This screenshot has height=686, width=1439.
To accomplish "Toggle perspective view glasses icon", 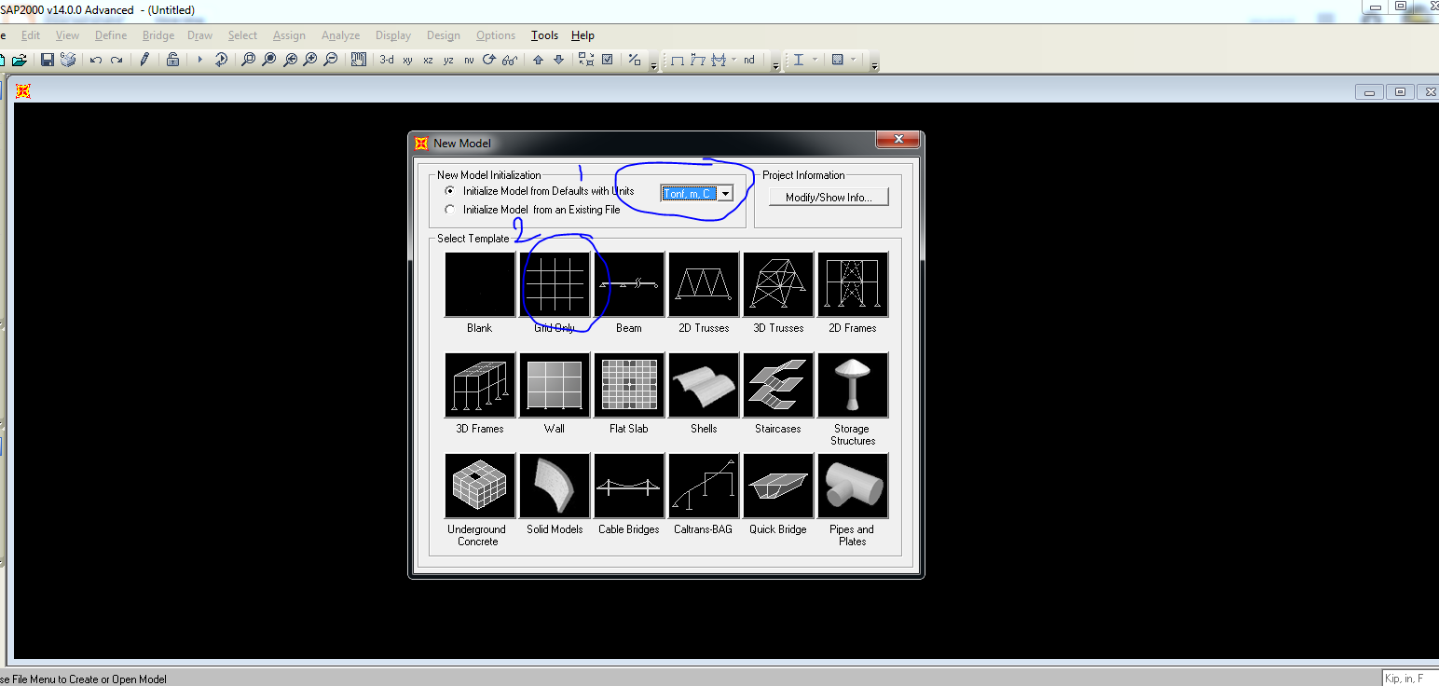I will (510, 60).
